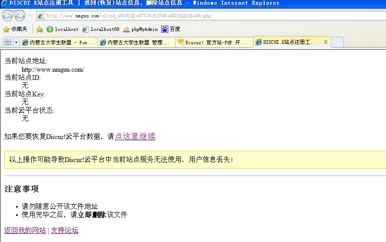386x242 pixels.
Task: Click the browser Forward arrow button
Action: (20, 16)
